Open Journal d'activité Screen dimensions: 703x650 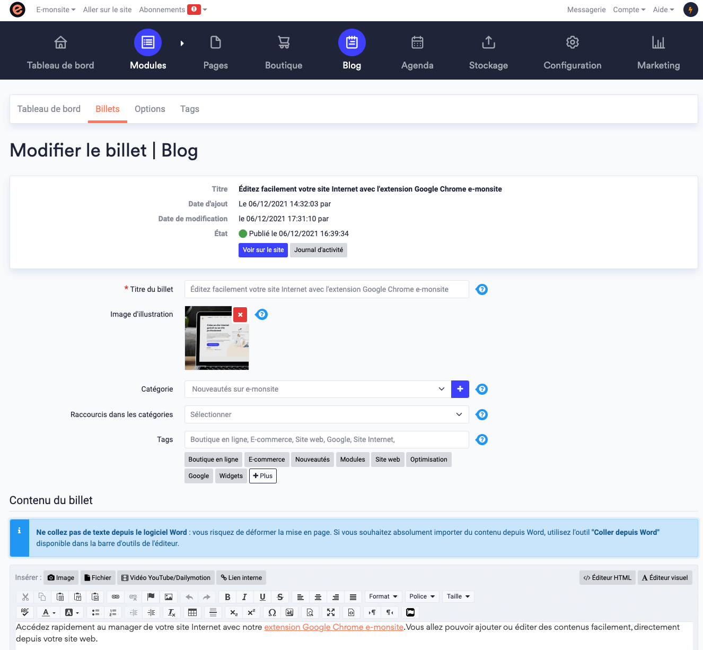[x=319, y=250]
